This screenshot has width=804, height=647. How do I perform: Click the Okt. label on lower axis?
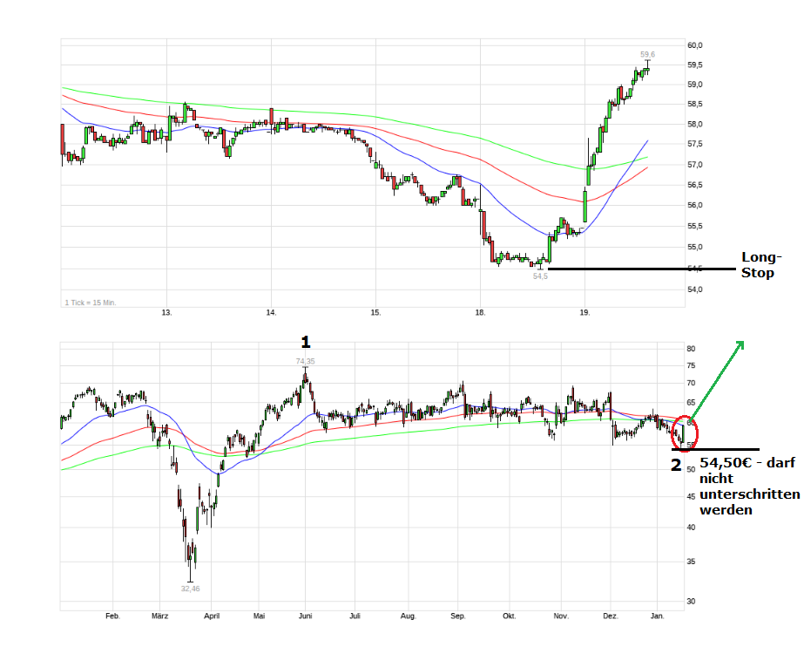[x=510, y=616]
